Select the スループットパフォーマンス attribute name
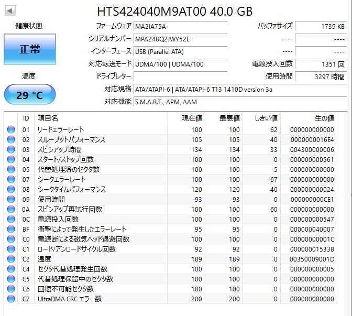The height and width of the screenshot is (316, 352). point(71,139)
